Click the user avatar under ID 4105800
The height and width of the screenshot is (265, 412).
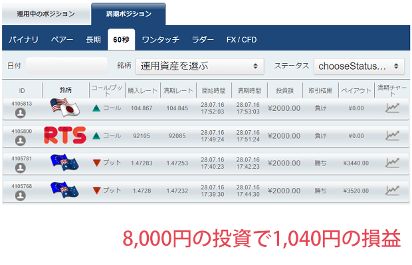coord(21,141)
